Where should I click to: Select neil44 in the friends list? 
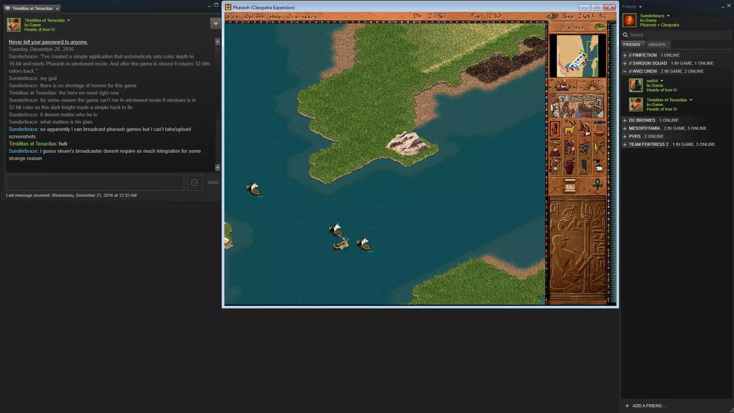(x=677, y=85)
